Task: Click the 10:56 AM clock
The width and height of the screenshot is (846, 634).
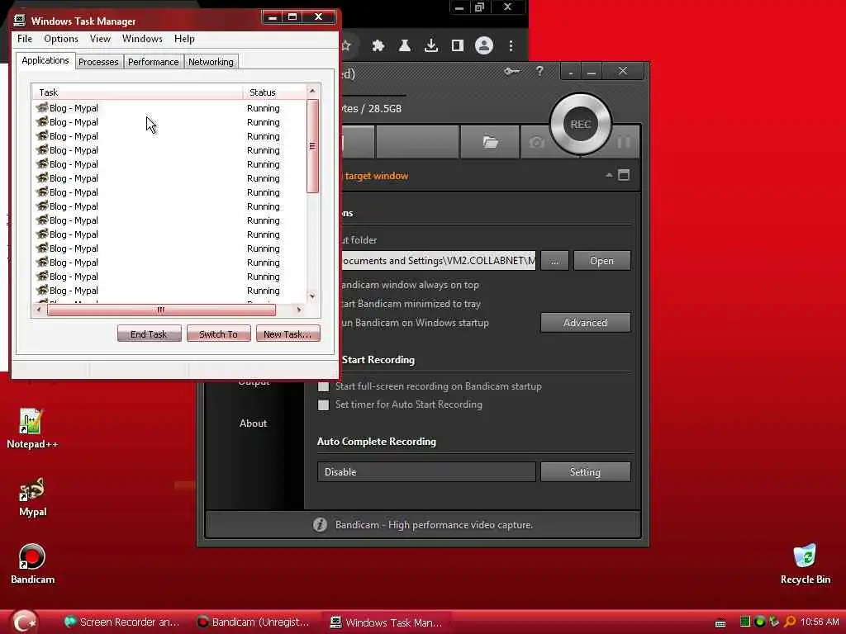Action: point(820,622)
